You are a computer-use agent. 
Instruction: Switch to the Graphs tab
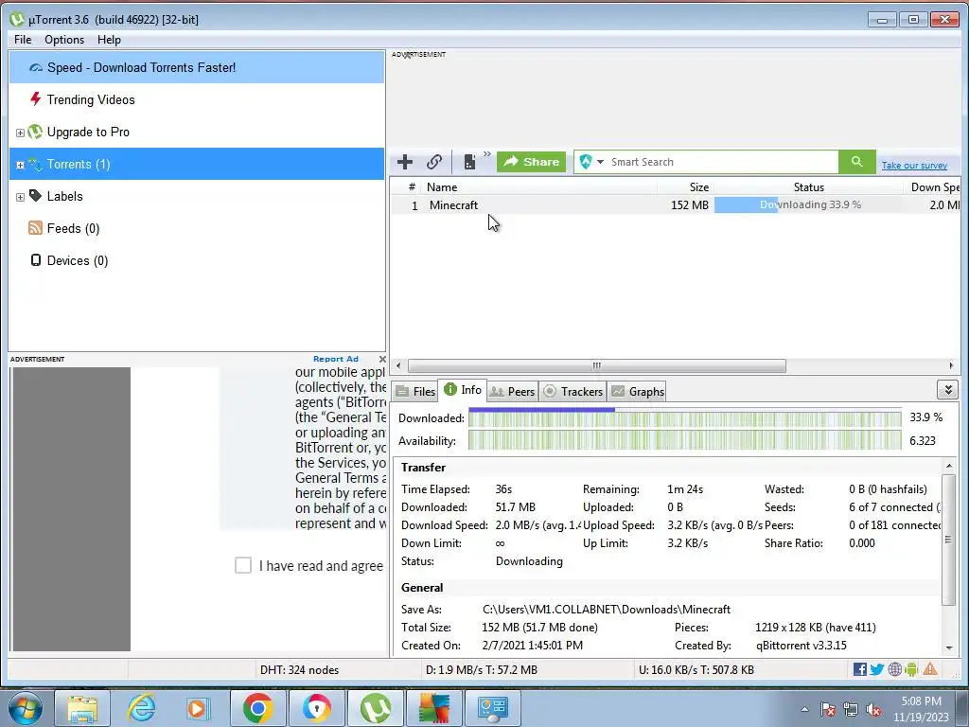(638, 391)
